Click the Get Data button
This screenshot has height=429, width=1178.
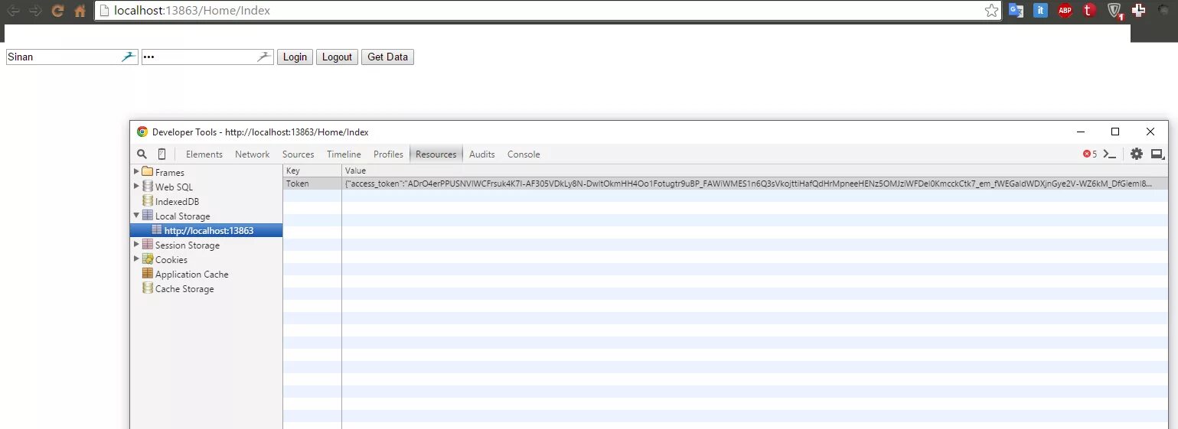point(387,57)
